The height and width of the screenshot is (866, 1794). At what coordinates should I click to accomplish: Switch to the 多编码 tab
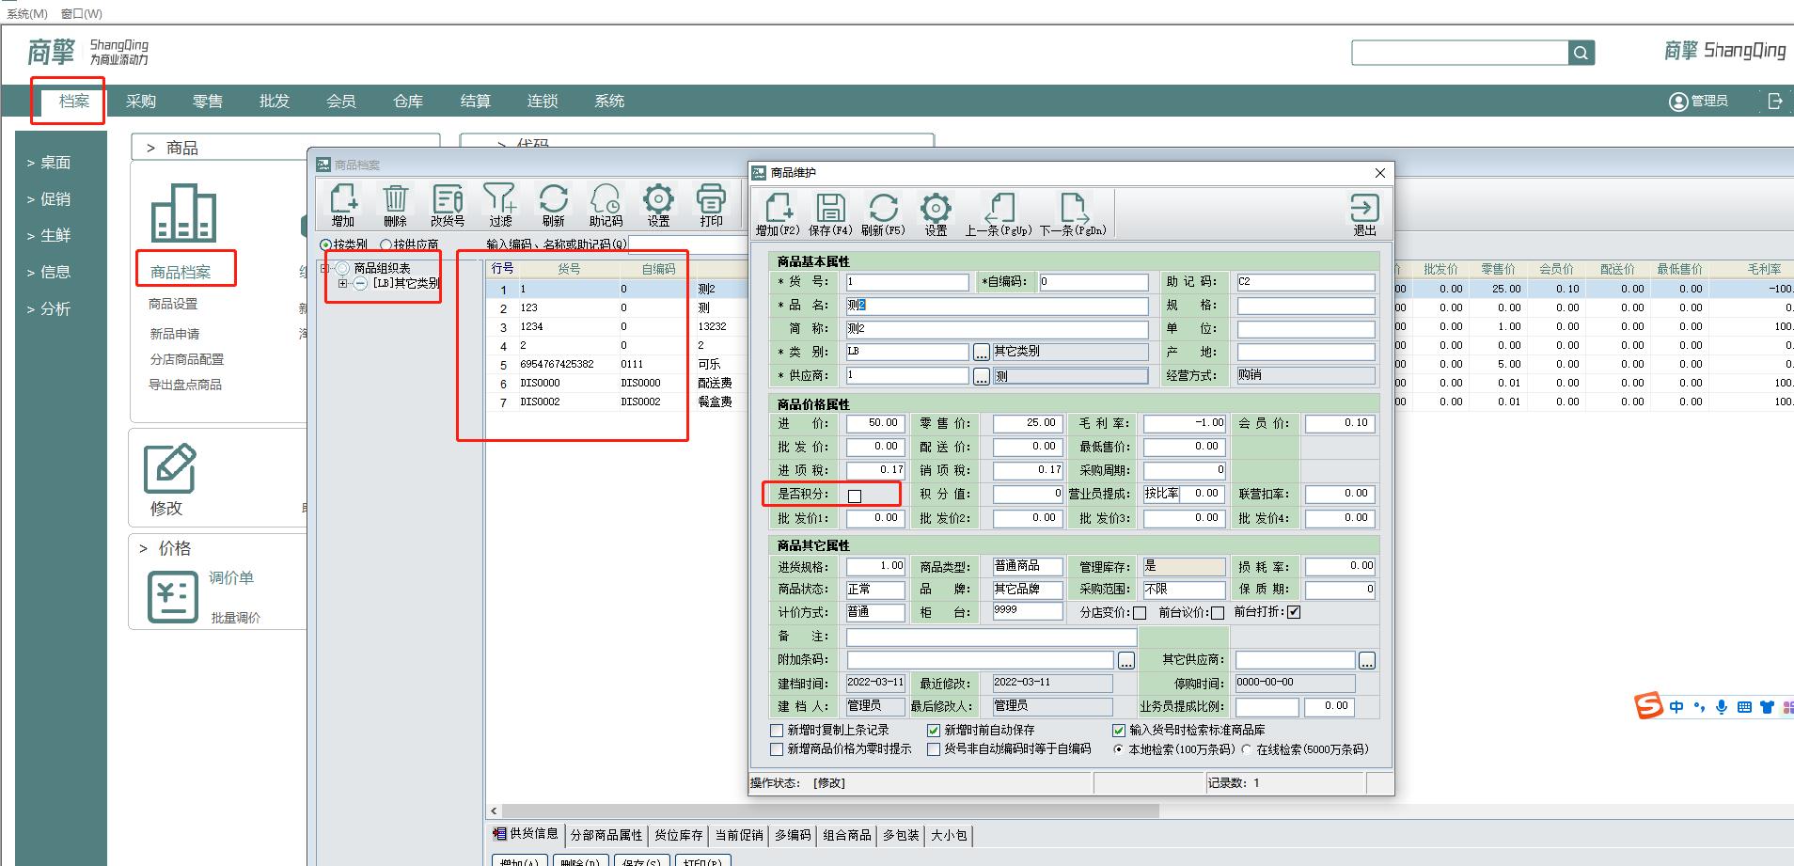[x=793, y=835]
